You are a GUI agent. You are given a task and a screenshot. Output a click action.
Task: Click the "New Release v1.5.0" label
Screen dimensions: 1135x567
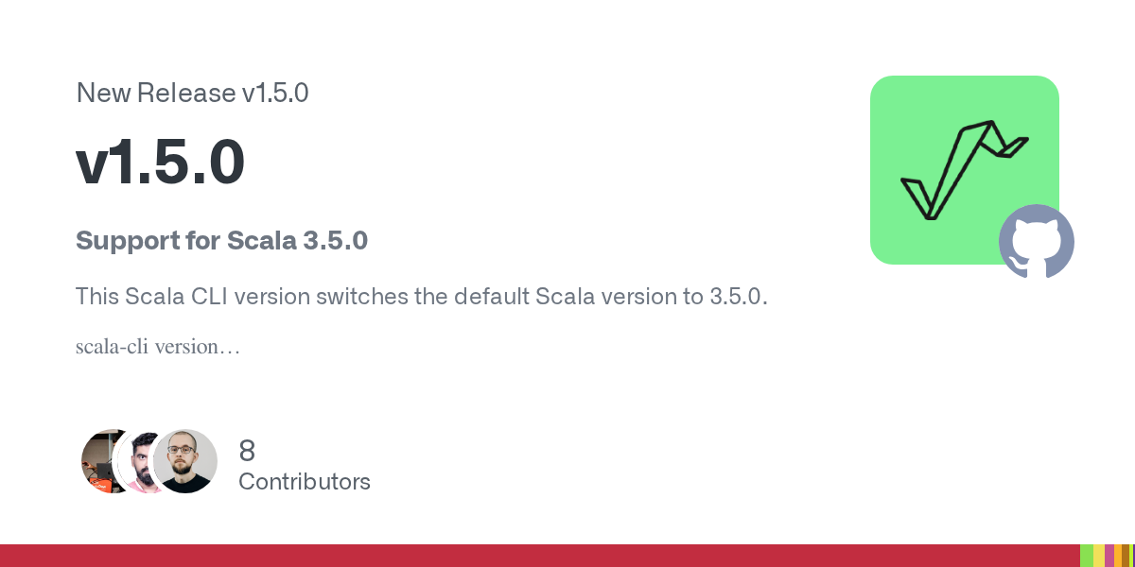tap(192, 93)
